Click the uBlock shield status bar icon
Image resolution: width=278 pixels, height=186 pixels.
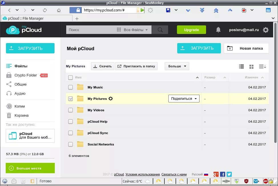246,181
